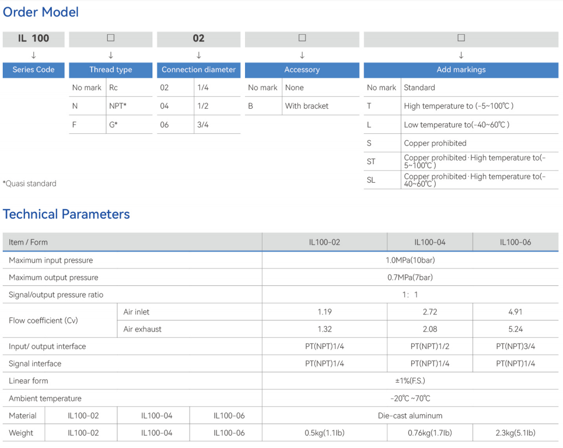Screen dimensions: 563x448
Task: Click thread code 'F'
Action: coord(74,125)
